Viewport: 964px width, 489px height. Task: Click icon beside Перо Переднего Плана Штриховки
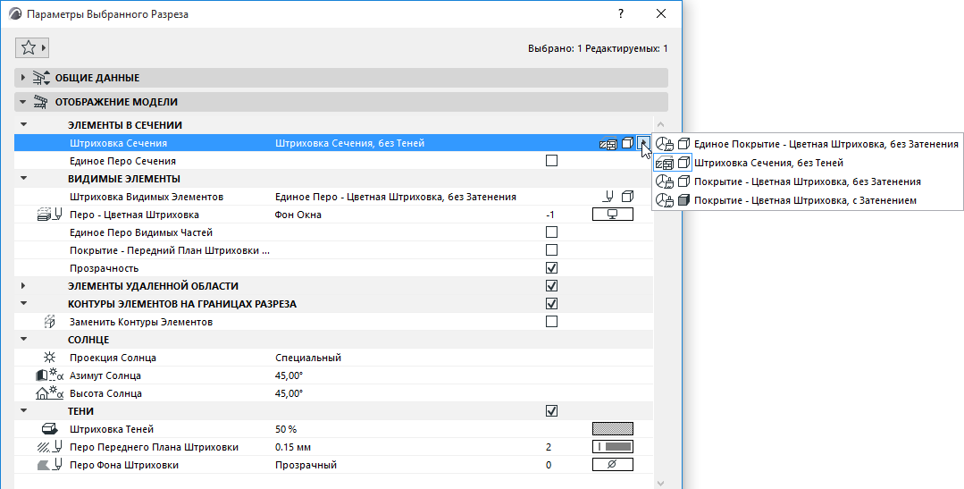(50, 447)
